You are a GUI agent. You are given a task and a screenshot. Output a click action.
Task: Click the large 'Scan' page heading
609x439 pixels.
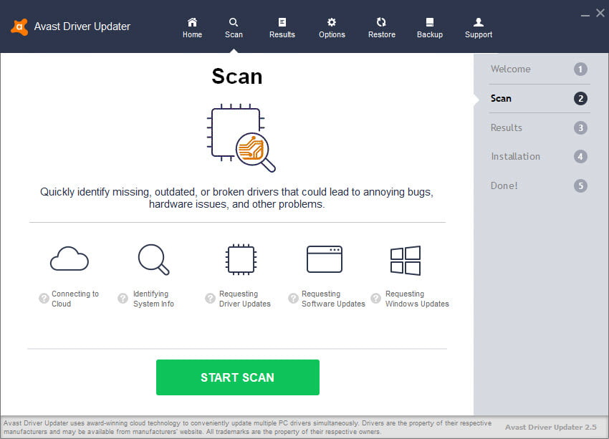(237, 76)
